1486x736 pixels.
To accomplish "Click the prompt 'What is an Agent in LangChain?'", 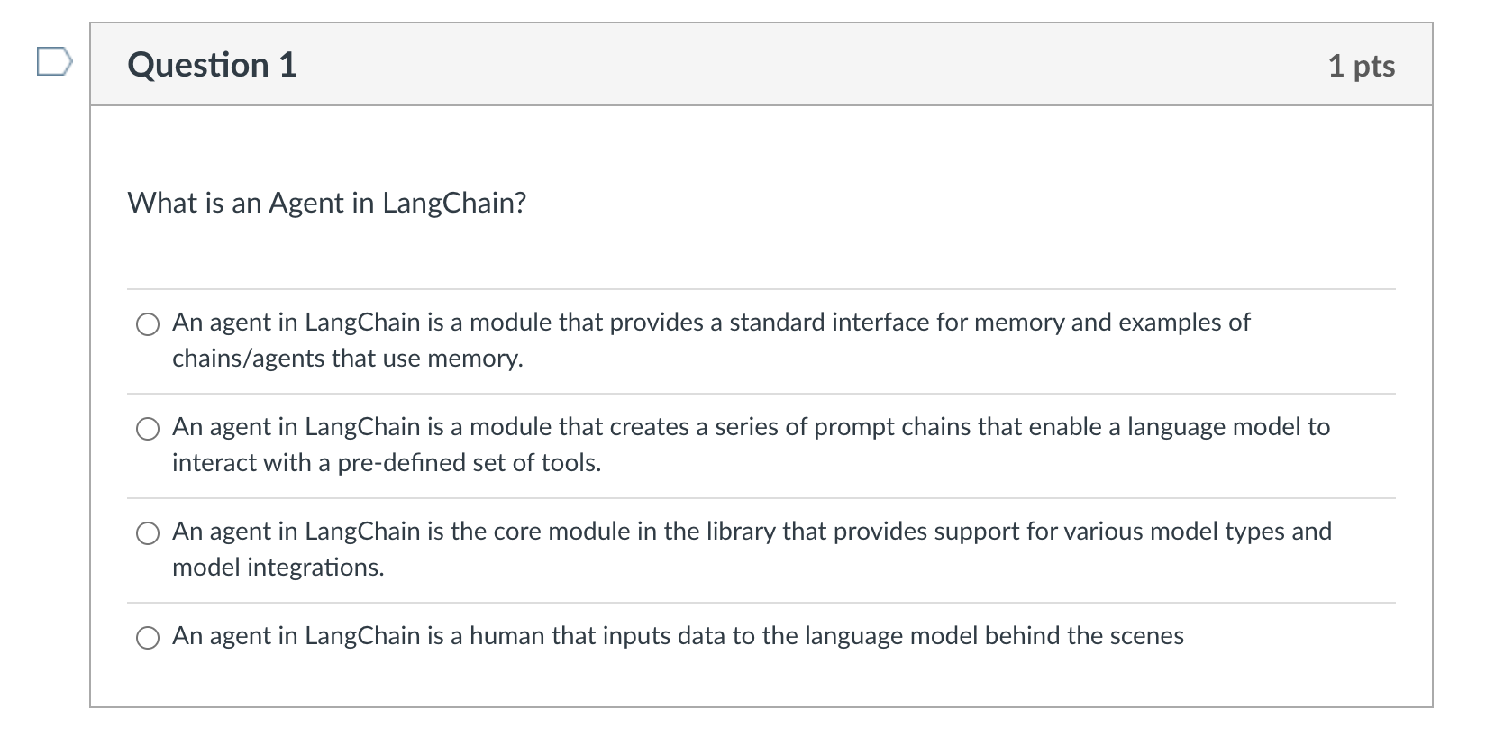I will (x=327, y=204).
